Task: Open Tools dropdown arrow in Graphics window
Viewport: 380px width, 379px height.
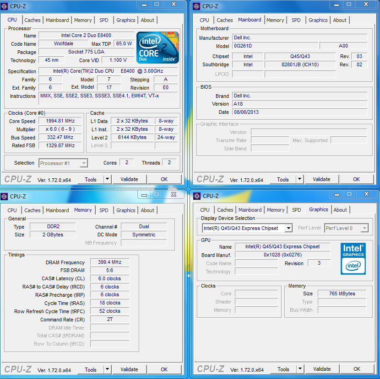Action: point(300,369)
